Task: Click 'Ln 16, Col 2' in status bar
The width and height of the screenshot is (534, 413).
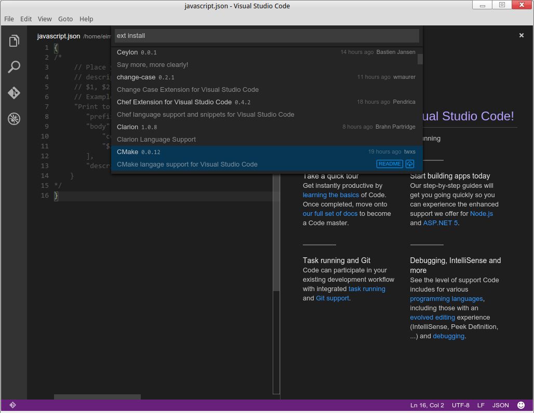Action: pyautogui.click(x=427, y=405)
